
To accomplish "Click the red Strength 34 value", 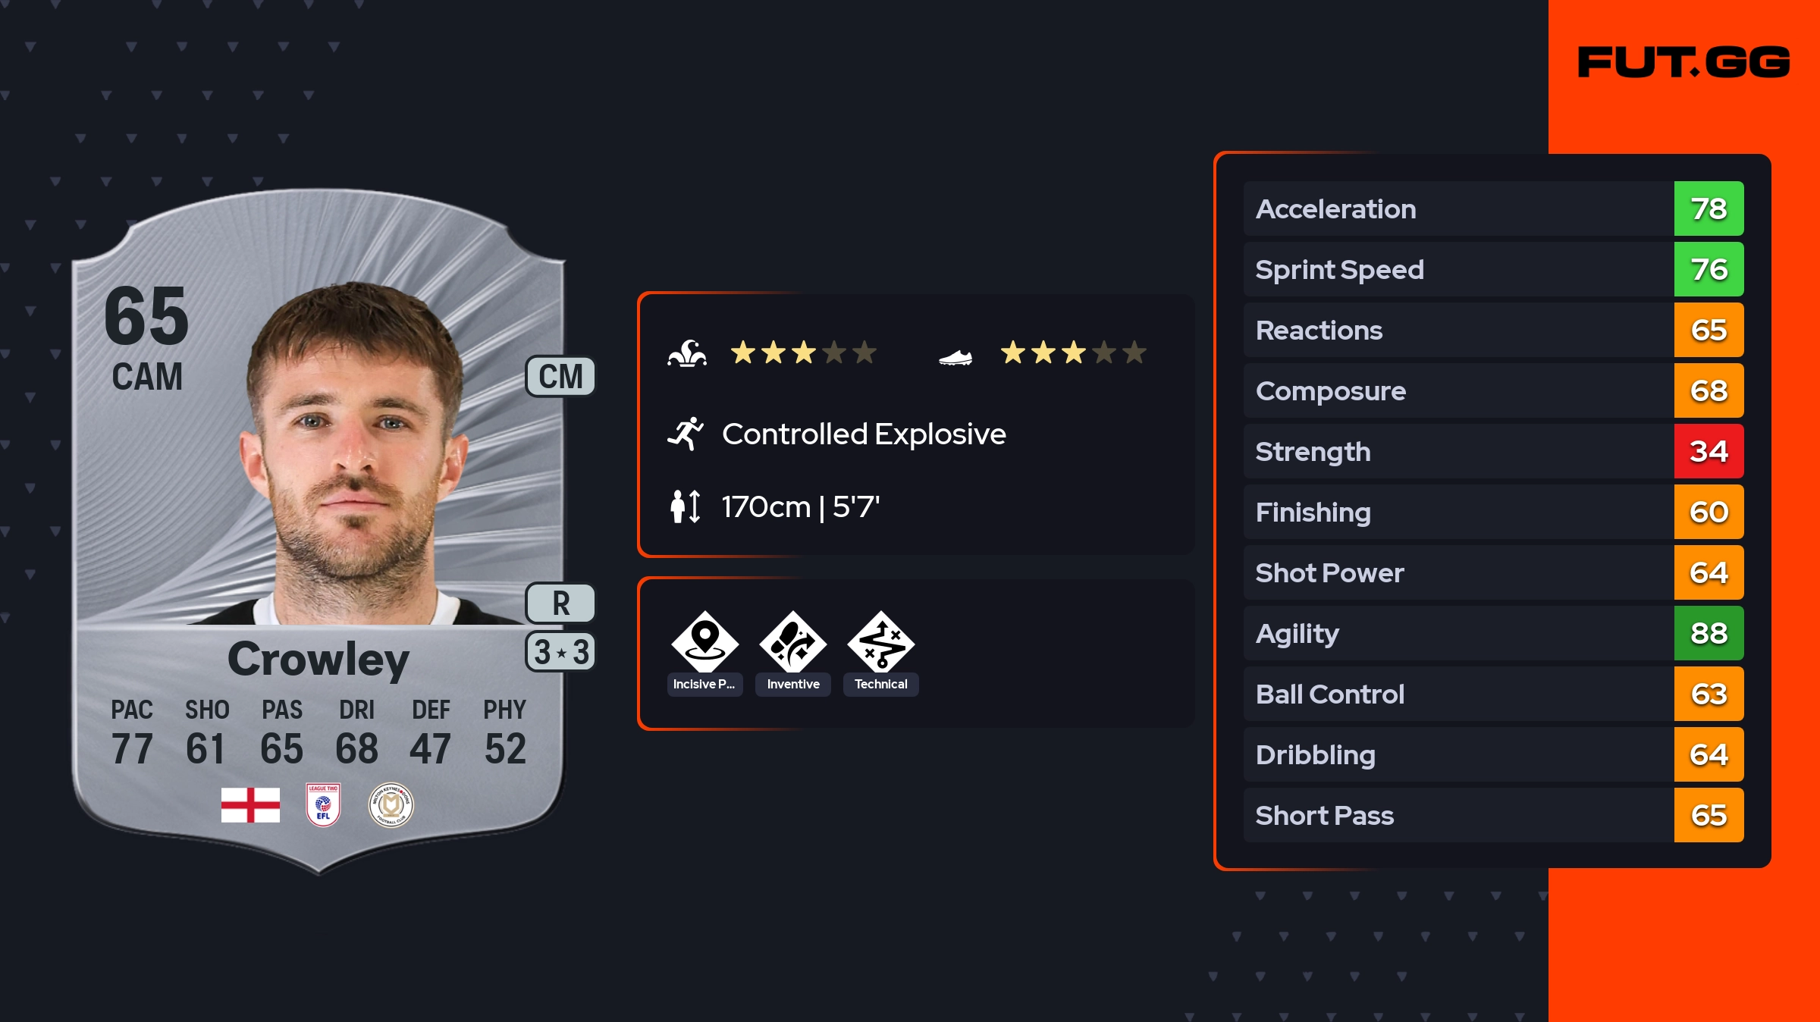I will 1709,451.
